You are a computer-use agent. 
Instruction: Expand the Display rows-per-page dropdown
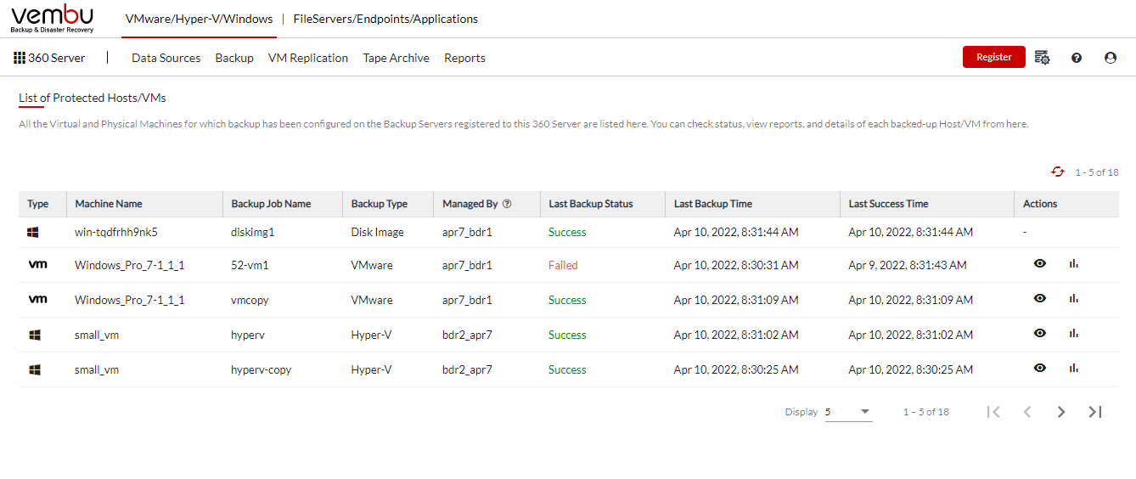pos(848,412)
